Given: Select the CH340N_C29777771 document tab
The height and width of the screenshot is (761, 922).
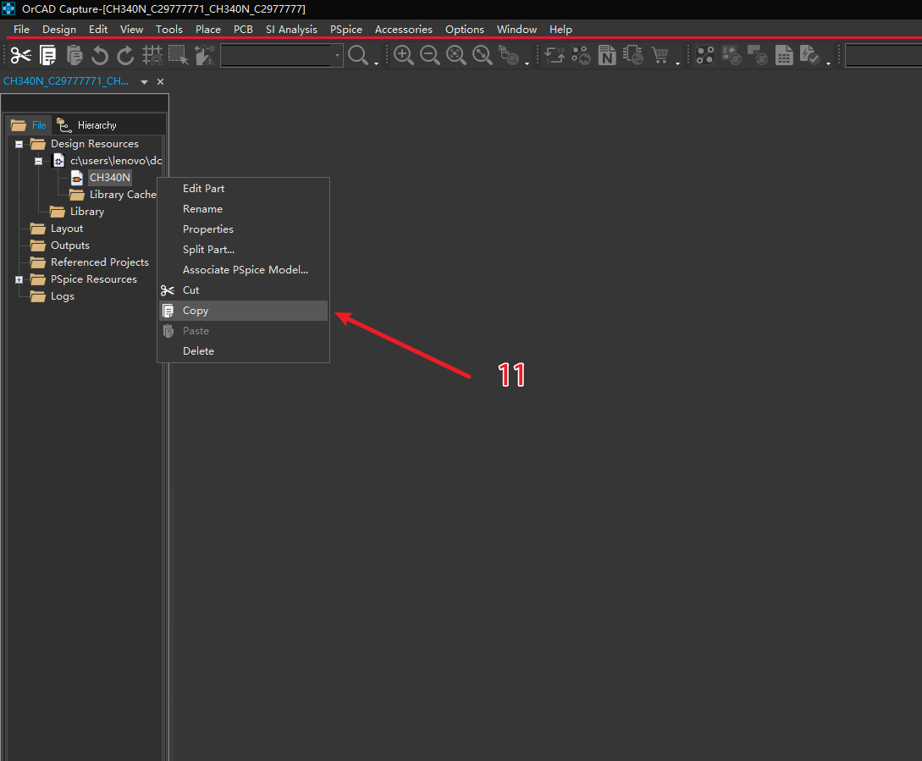Looking at the screenshot, I should coord(66,81).
